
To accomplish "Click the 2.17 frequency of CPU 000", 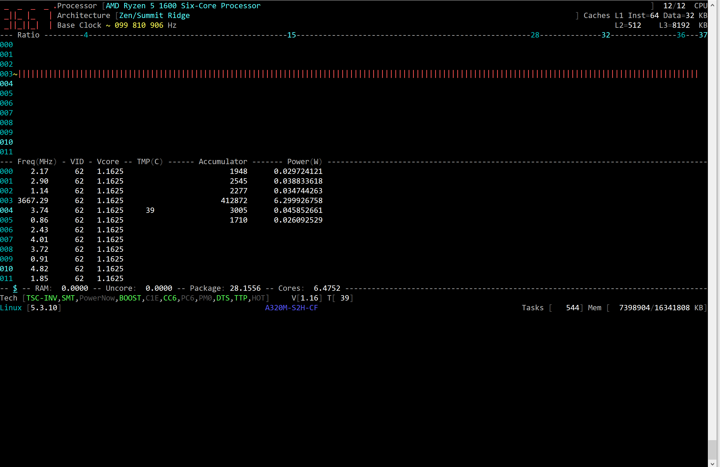I will point(39,172).
